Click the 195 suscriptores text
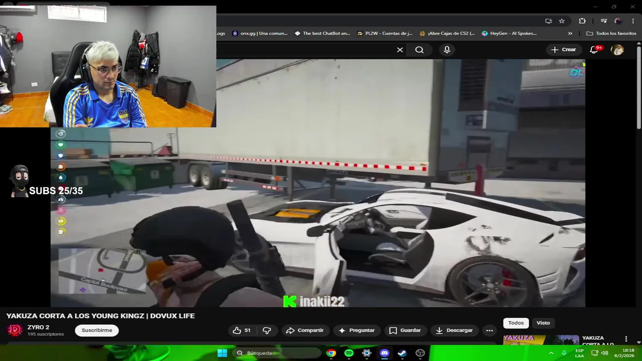This screenshot has height=361, width=642. coord(46,334)
